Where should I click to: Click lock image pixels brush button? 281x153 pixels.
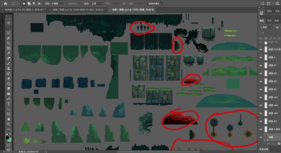click(x=270, y=38)
